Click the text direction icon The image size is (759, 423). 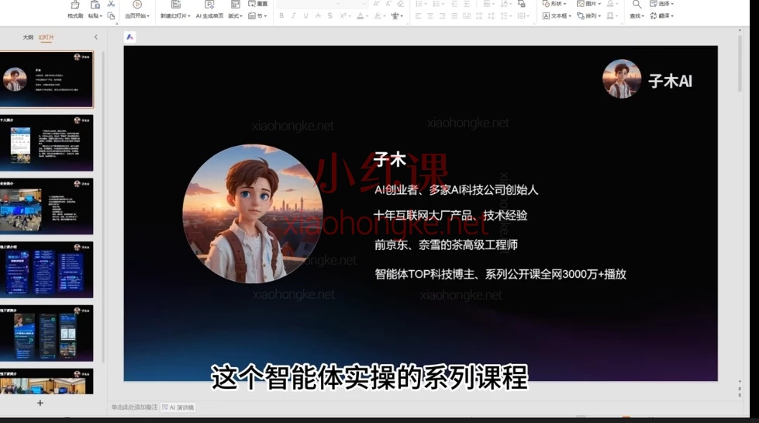click(505, 4)
